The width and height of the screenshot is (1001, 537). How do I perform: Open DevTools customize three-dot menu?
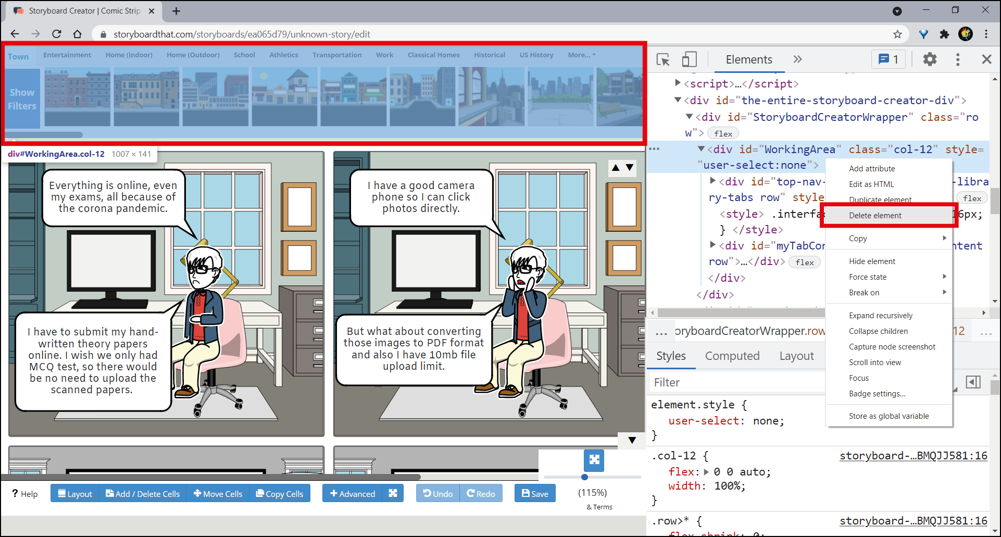(x=958, y=59)
